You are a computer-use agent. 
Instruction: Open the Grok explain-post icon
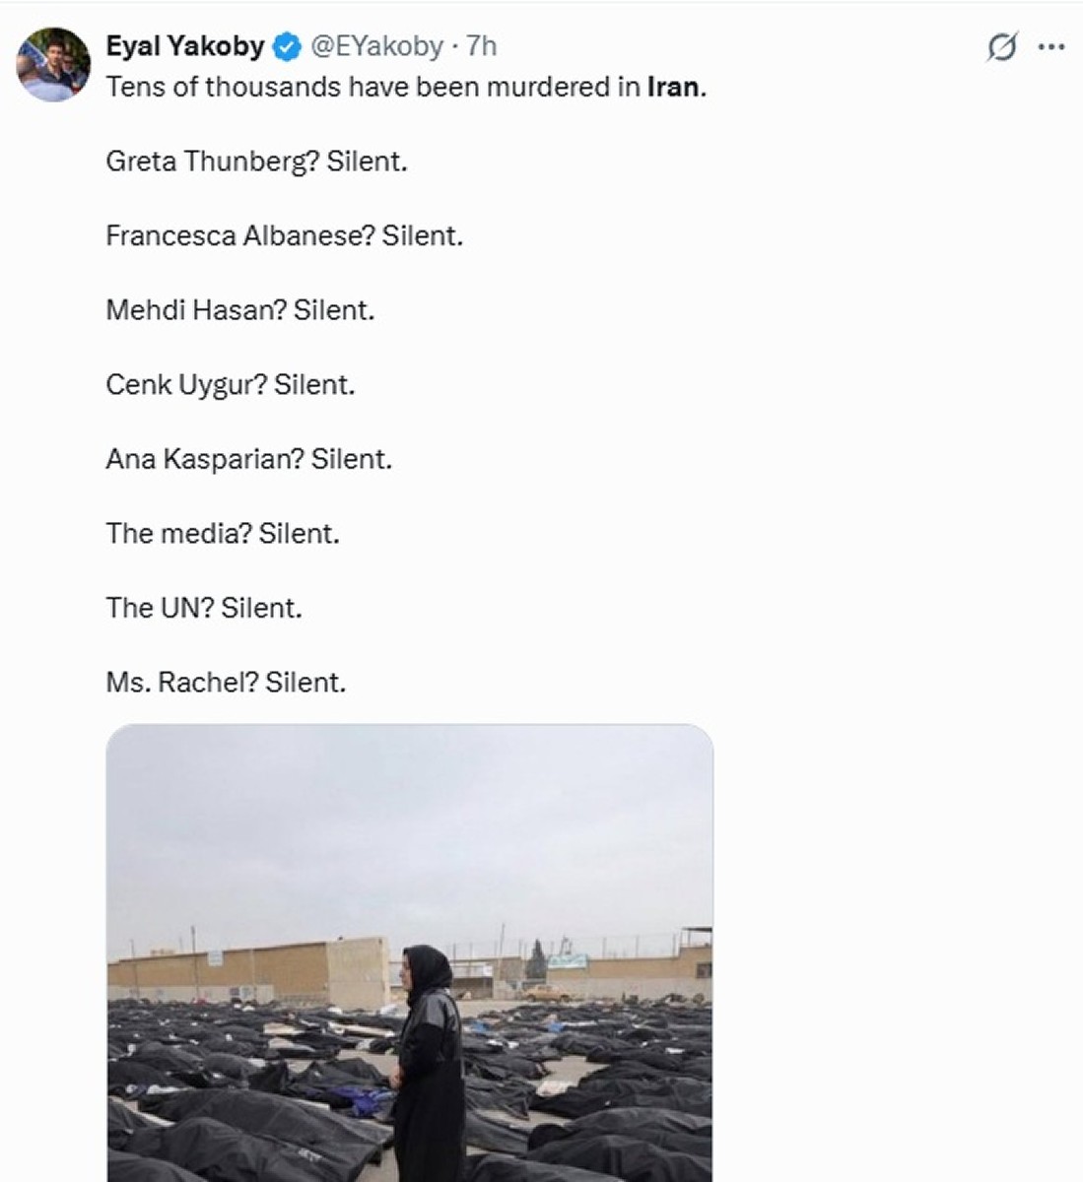point(1001,46)
